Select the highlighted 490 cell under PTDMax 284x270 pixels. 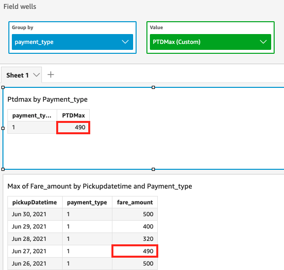[73, 127]
